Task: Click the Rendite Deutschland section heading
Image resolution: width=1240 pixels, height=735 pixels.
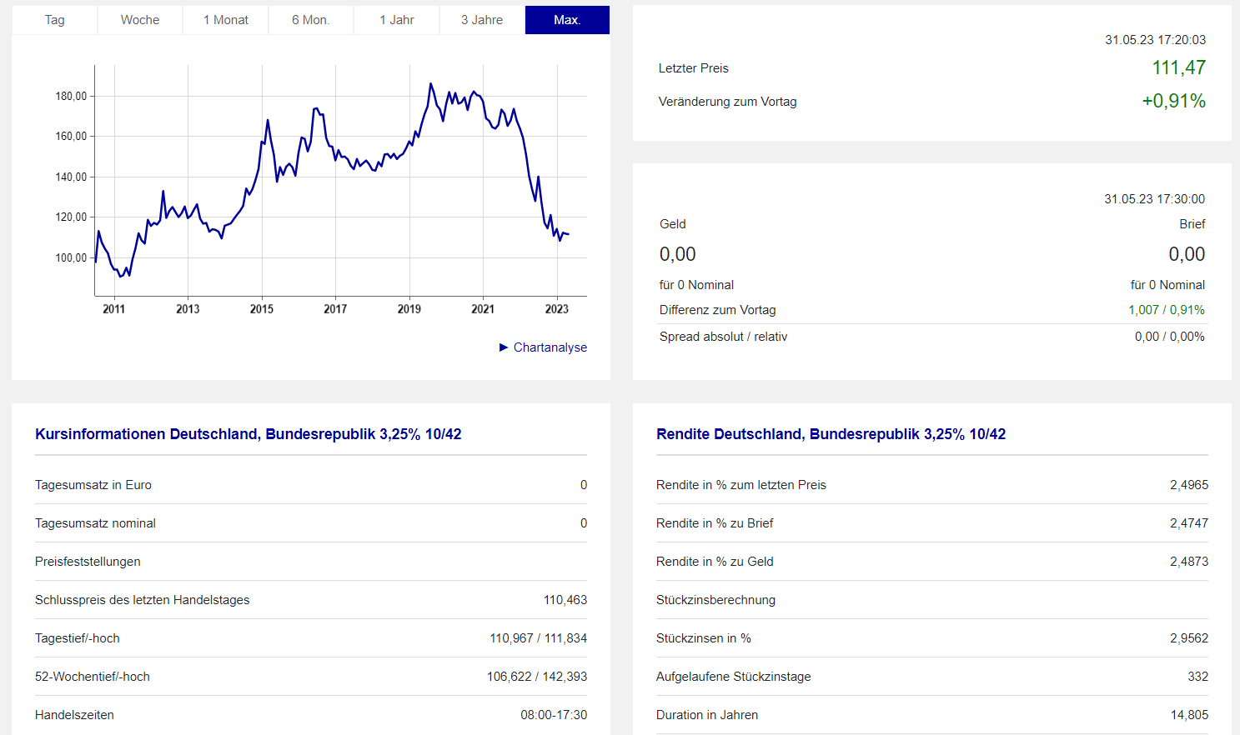Action: 831,434
